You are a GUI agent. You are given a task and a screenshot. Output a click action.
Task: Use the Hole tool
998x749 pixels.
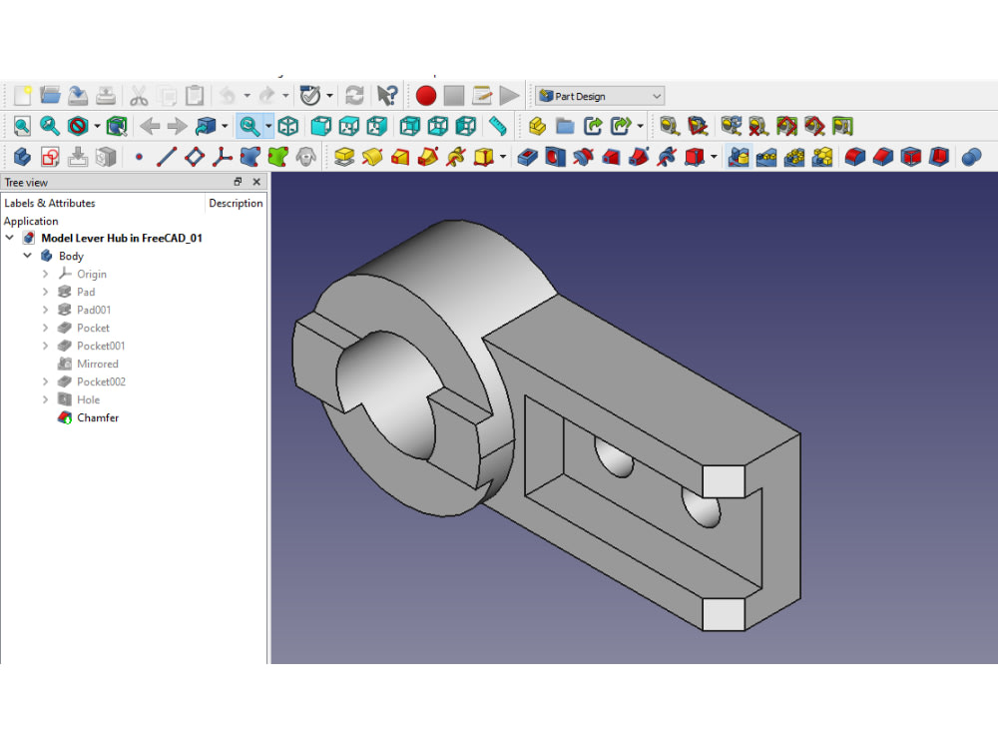coord(554,157)
